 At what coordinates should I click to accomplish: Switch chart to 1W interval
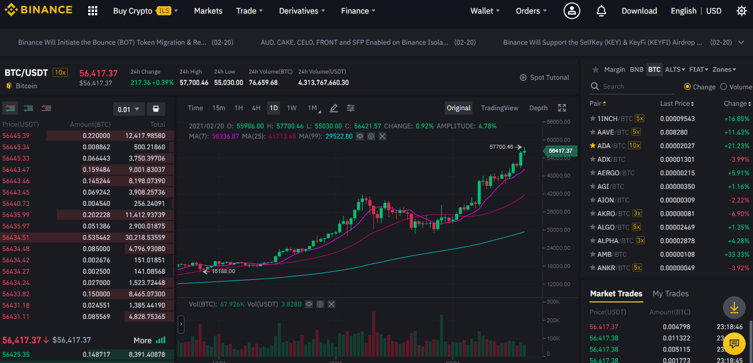(291, 108)
